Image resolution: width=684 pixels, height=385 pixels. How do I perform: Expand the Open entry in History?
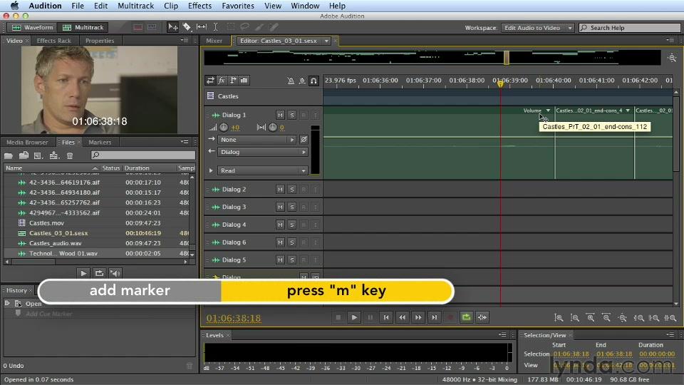7,302
